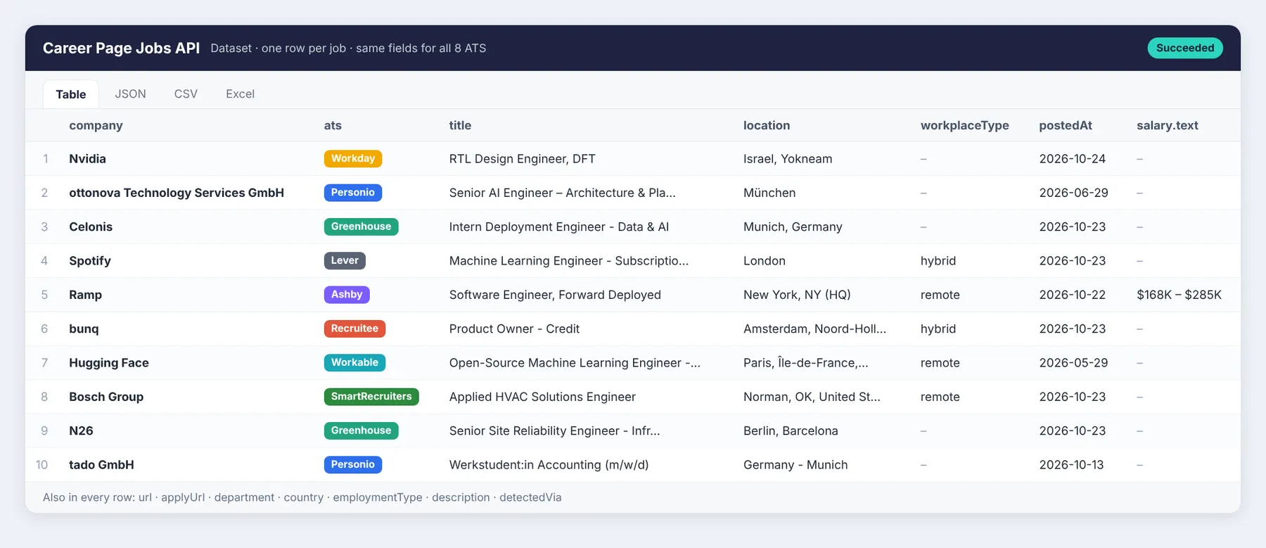Click the location column header
The image size is (1266, 548).
pyautogui.click(x=767, y=125)
